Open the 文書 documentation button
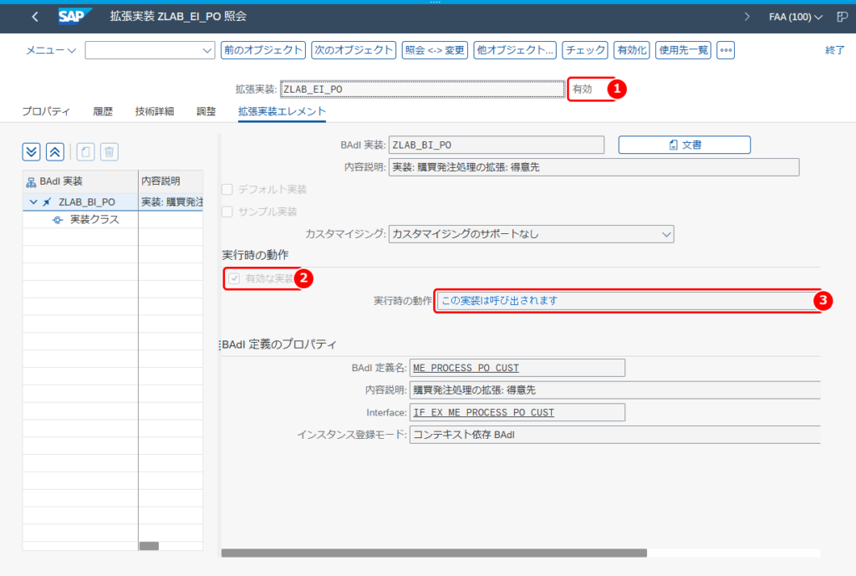Viewport: 856px width, 576px height. tap(685, 145)
